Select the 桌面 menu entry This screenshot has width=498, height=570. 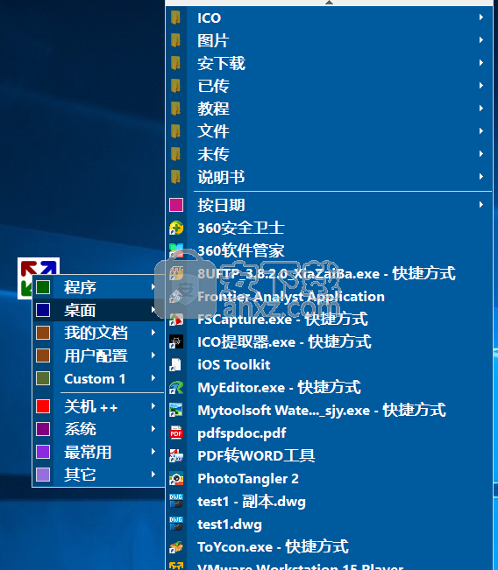pyautogui.click(x=99, y=310)
